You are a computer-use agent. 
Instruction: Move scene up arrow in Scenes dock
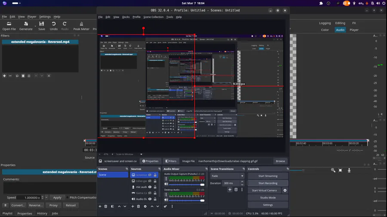(x=119, y=206)
